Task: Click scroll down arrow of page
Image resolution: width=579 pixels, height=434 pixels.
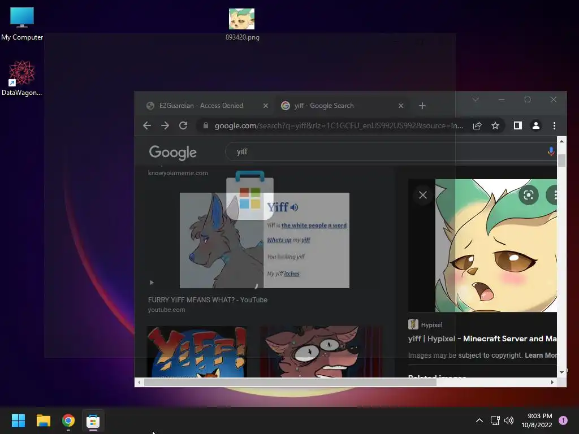Action: pos(561,372)
